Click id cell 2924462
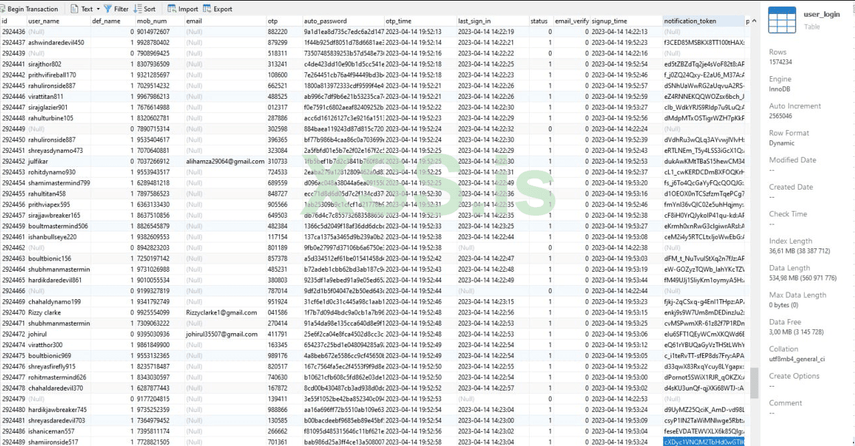Image resolution: width=855 pixels, height=446 pixels. 13,247
